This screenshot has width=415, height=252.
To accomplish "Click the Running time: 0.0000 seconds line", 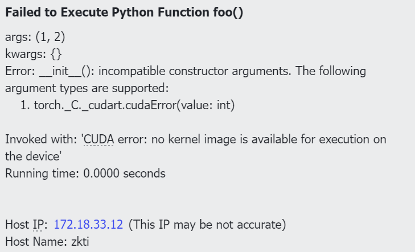I will point(85,173).
